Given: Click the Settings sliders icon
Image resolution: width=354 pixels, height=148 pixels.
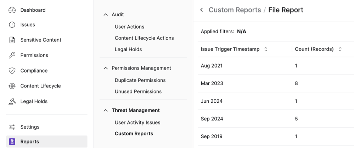Looking at the screenshot, I should (x=12, y=127).
